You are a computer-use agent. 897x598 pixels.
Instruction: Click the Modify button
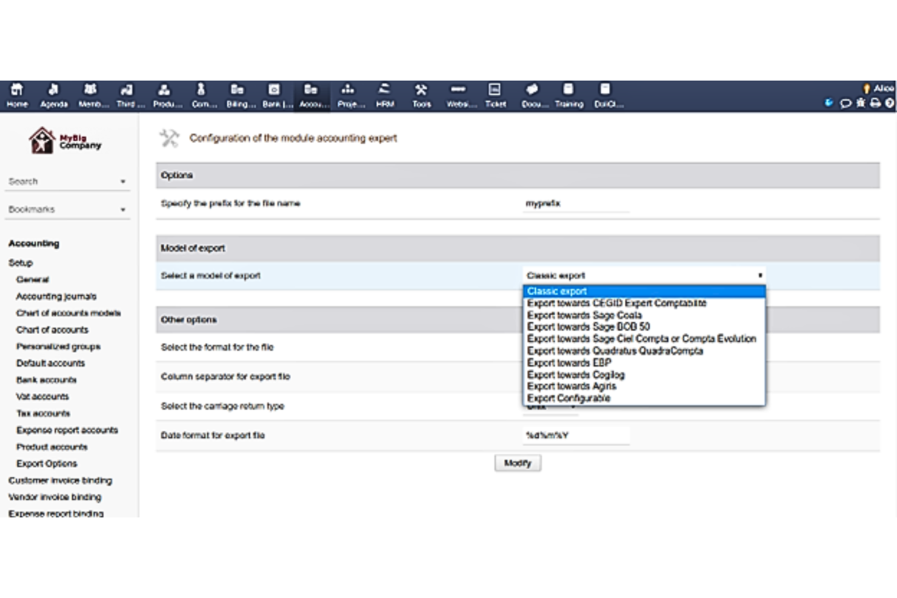518,463
